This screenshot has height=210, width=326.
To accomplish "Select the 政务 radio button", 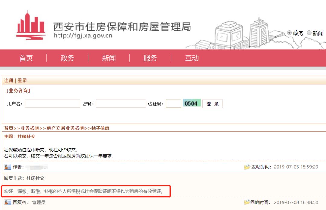I will (290, 33).
